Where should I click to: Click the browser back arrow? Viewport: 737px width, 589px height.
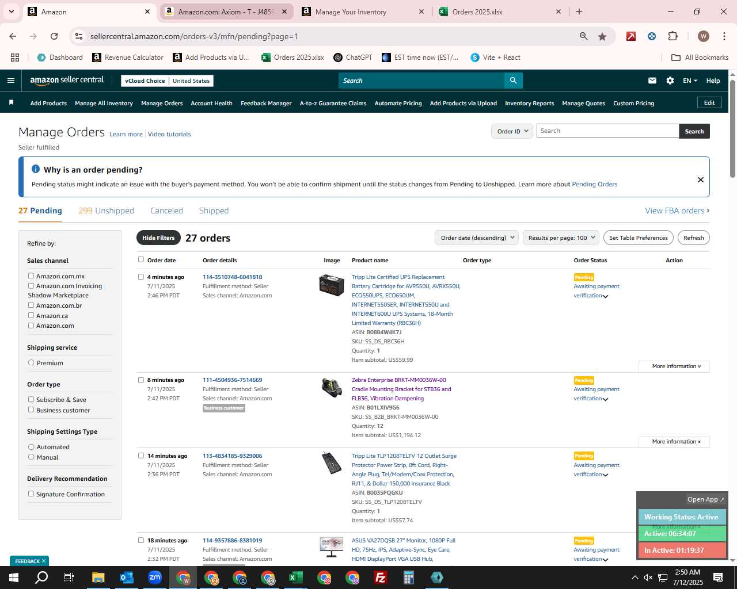point(13,36)
